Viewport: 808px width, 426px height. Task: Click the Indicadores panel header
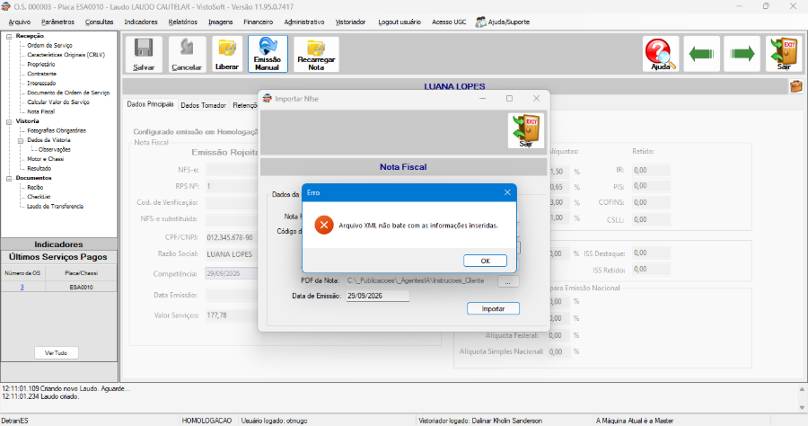[58, 244]
